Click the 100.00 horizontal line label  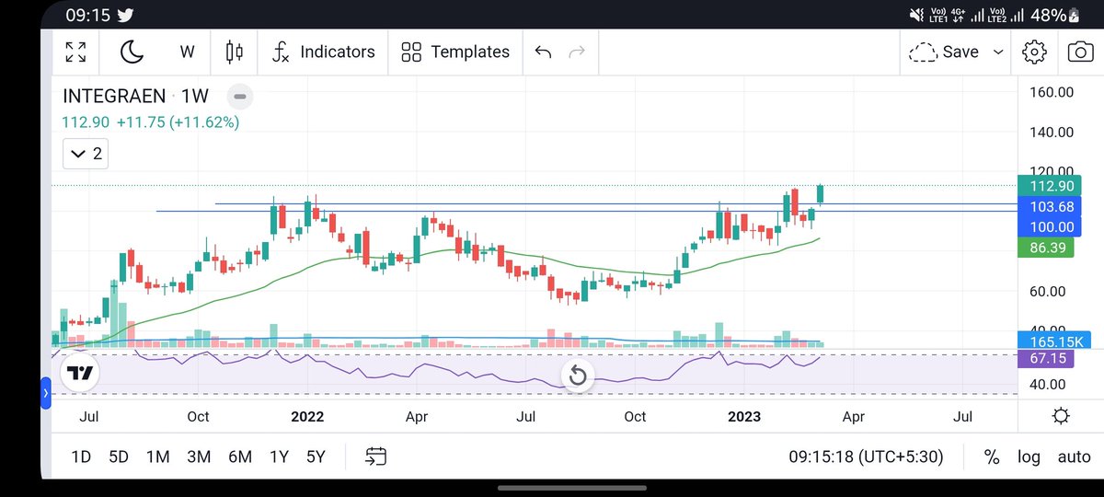tap(1052, 226)
